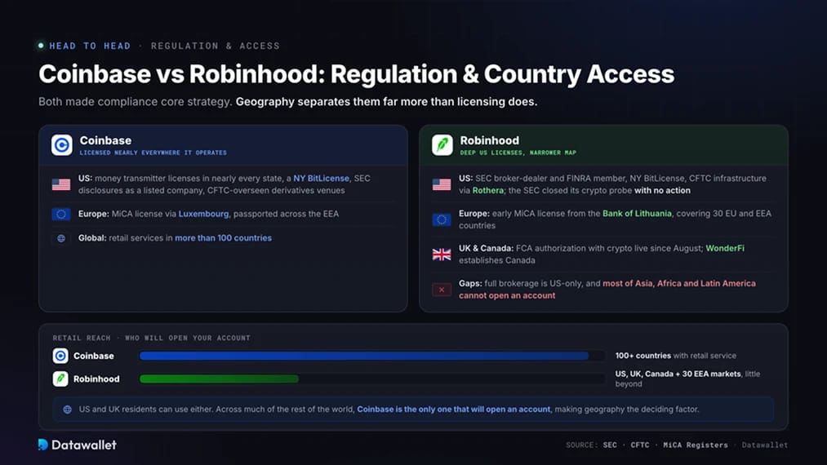
Task: Click the WonderFi highlighted text
Action: 725,248
